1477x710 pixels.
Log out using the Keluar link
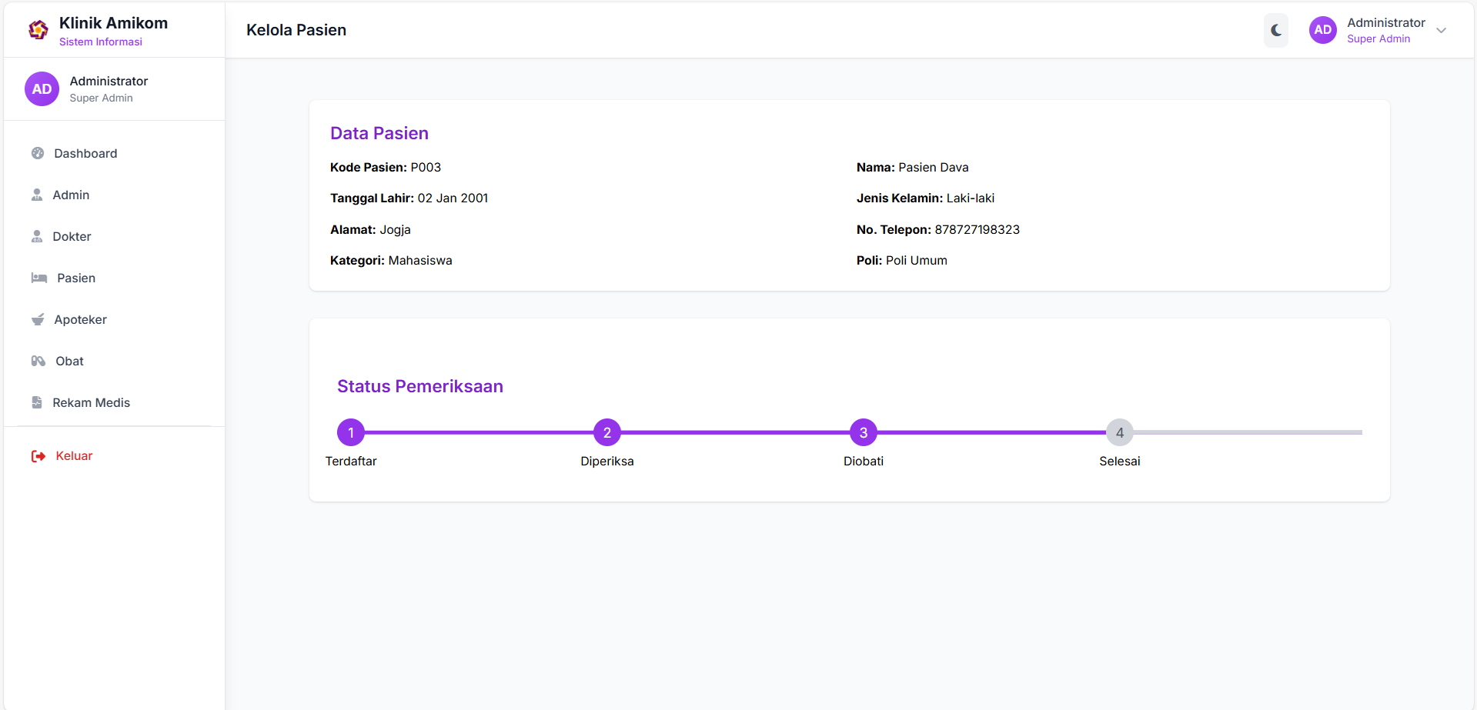[74, 455]
